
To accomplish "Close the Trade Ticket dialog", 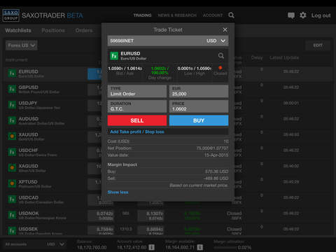I will (x=225, y=30).
